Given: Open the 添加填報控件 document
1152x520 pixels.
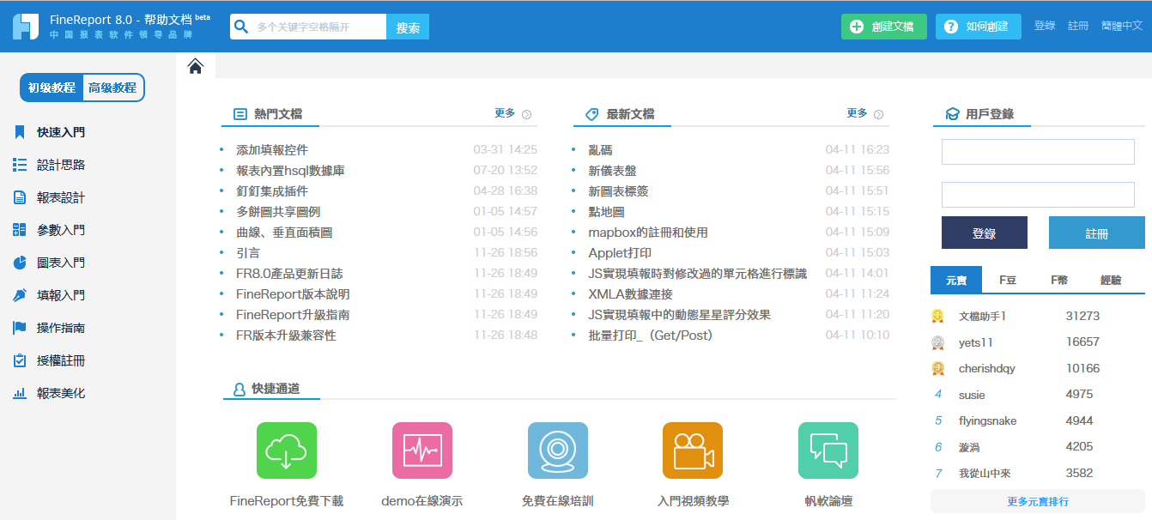Looking at the screenshot, I should pyautogui.click(x=272, y=149).
